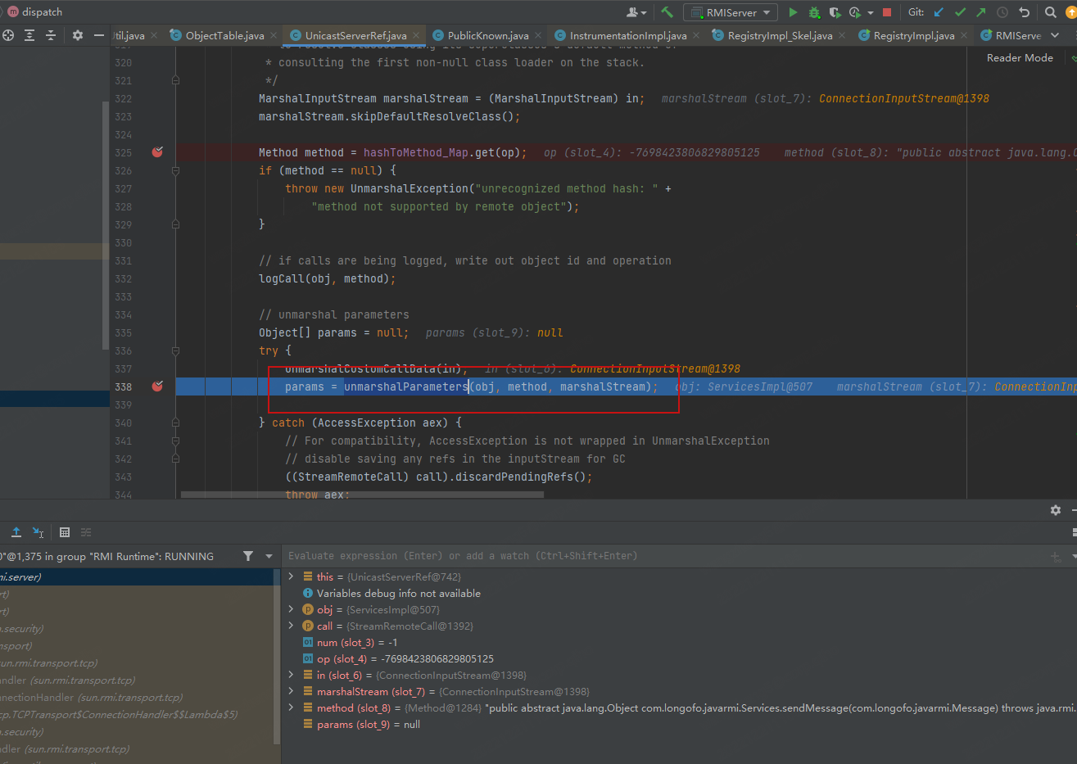Open the Evaluate Expression calculator icon
Viewport: 1077px width, 764px height.
coord(65,532)
